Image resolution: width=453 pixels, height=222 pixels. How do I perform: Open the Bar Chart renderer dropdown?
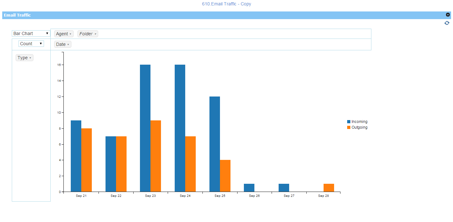pyautogui.click(x=31, y=33)
